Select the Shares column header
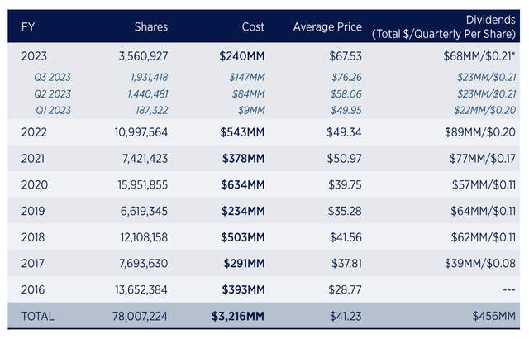Image resolution: width=529 pixels, height=339 pixels. pyautogui.click(x=150, y=26)
